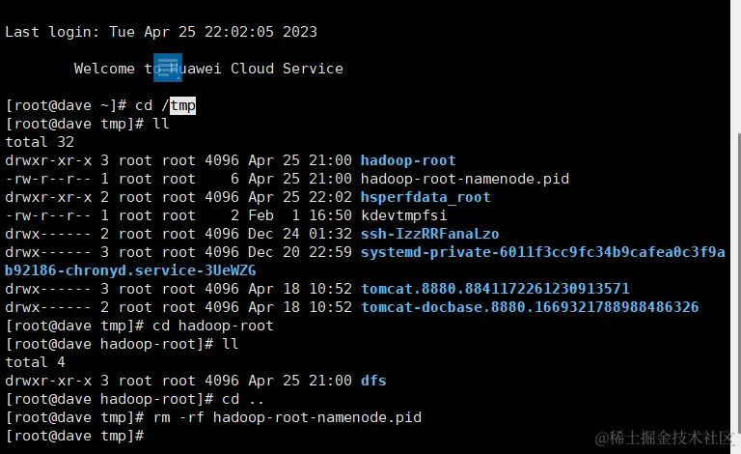Click the highlighted tmp text selection
741x454 pixels.
[x=182, y=105]
